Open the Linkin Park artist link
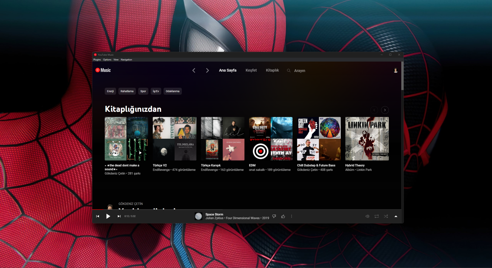Viewport: 492px width, 268px height. click(364, 170)
